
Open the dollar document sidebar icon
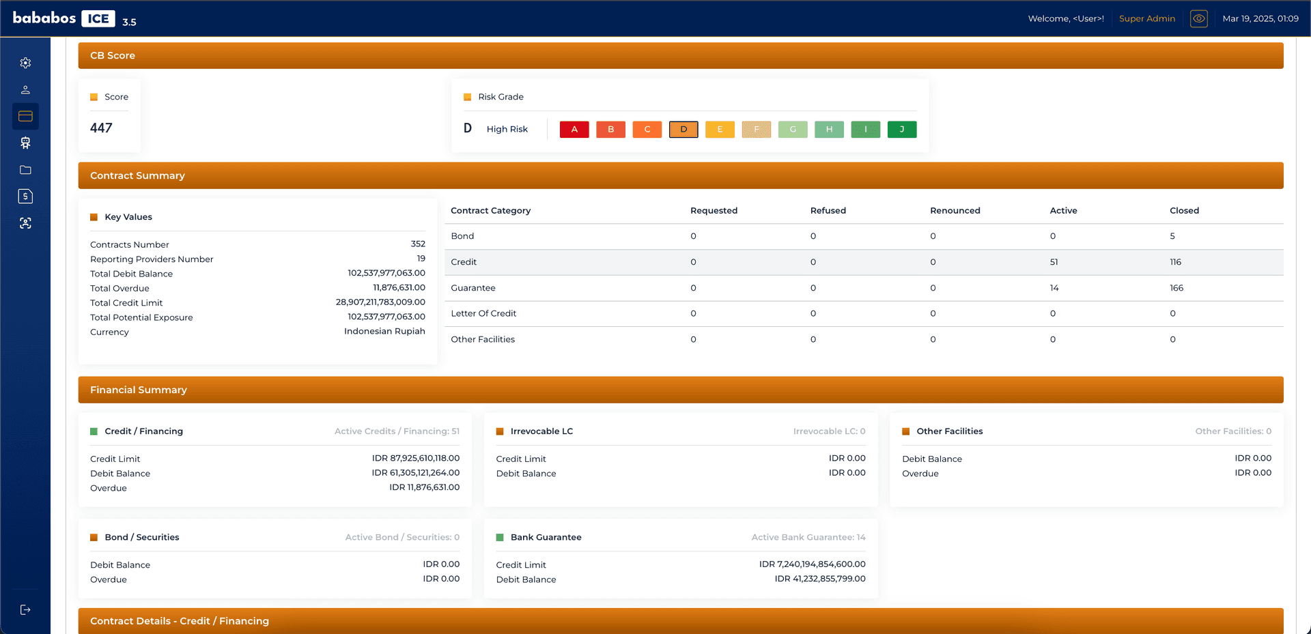(x=25, y=197)
